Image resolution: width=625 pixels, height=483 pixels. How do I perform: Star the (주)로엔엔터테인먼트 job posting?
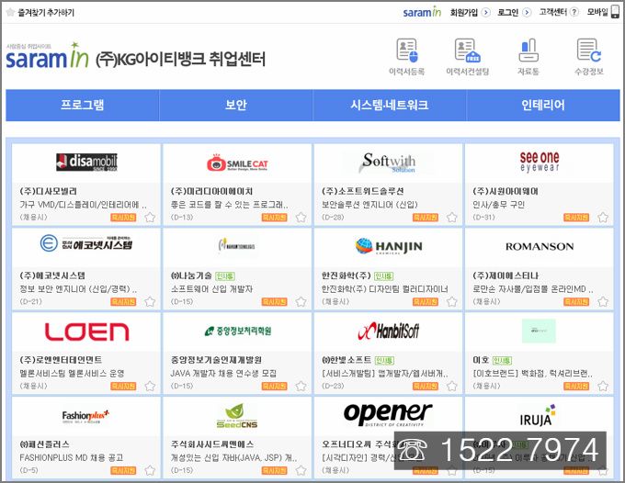[150, 387]
